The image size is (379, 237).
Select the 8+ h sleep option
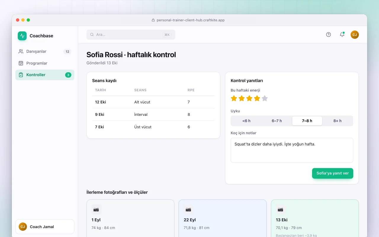338,121
